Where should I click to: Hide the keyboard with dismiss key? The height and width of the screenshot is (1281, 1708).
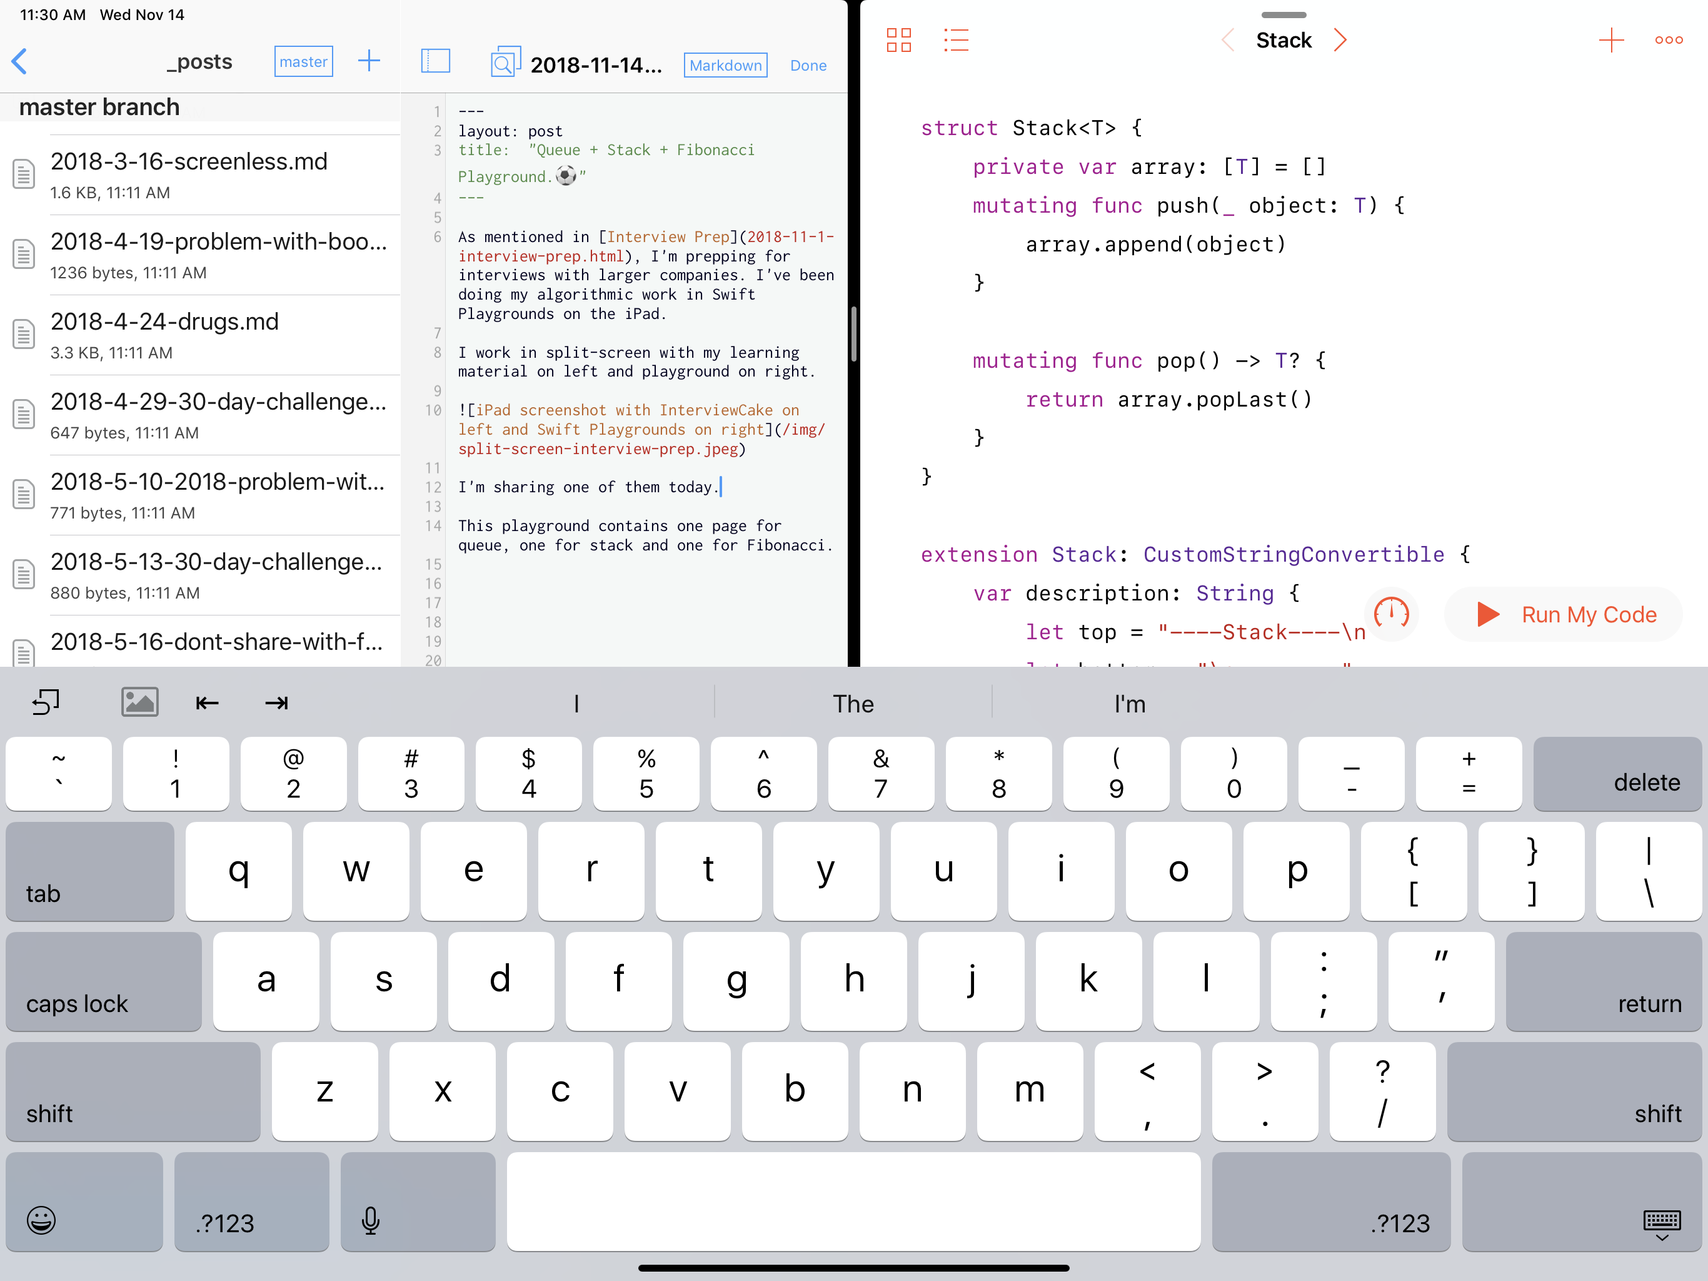pos(1582,1202)
